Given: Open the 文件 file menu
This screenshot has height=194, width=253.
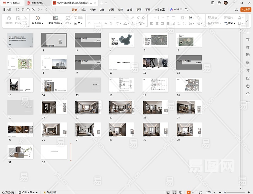Looking at the screenshot, I should (x=7, y=10).
